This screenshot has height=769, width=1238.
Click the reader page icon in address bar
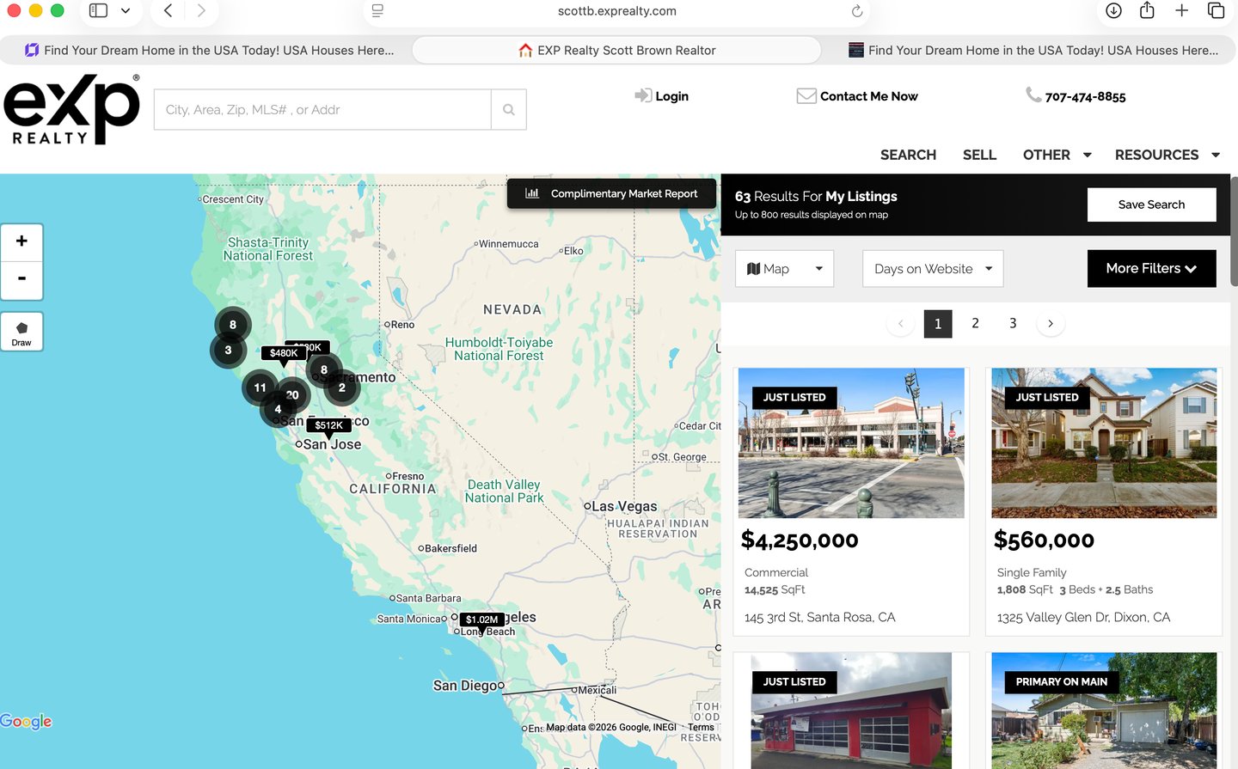[377, 11]
